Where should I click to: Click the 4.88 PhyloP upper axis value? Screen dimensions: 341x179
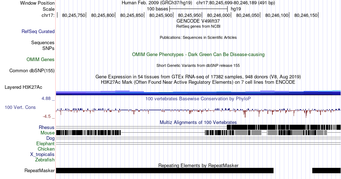[x=46, y=98]
